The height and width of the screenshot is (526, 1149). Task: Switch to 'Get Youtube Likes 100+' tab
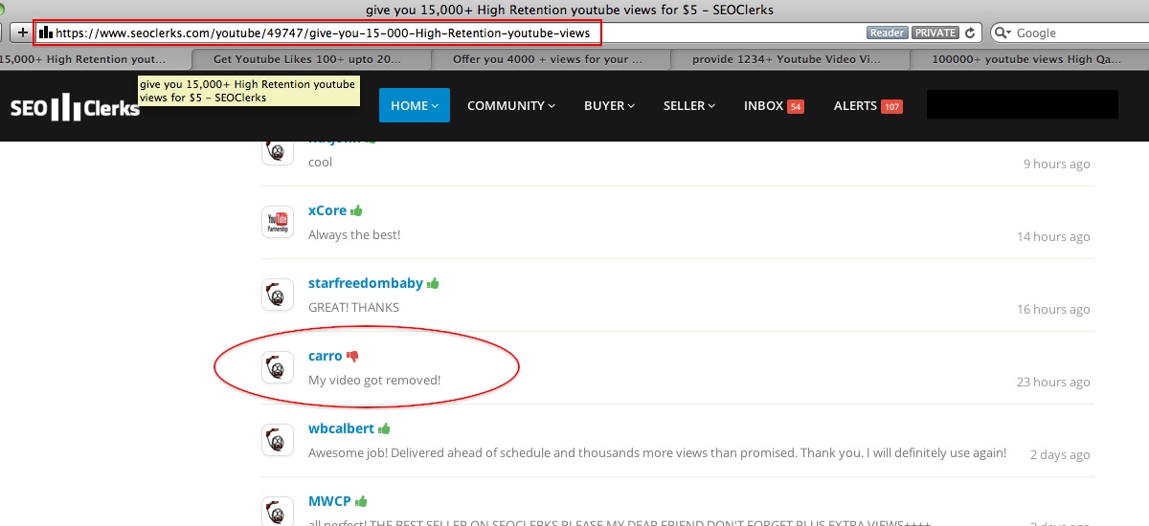pyautogui.click(x=308, y=58)
